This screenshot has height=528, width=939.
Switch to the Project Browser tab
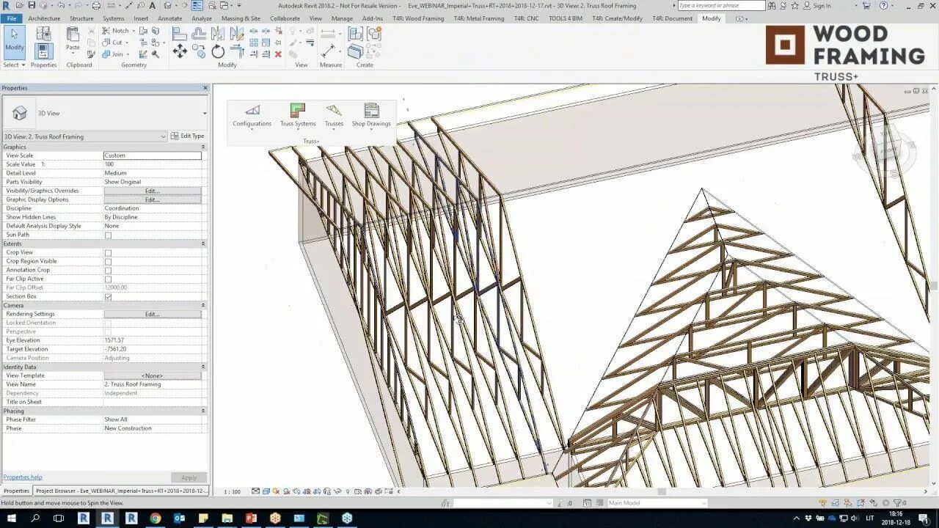tap(122, 491)
